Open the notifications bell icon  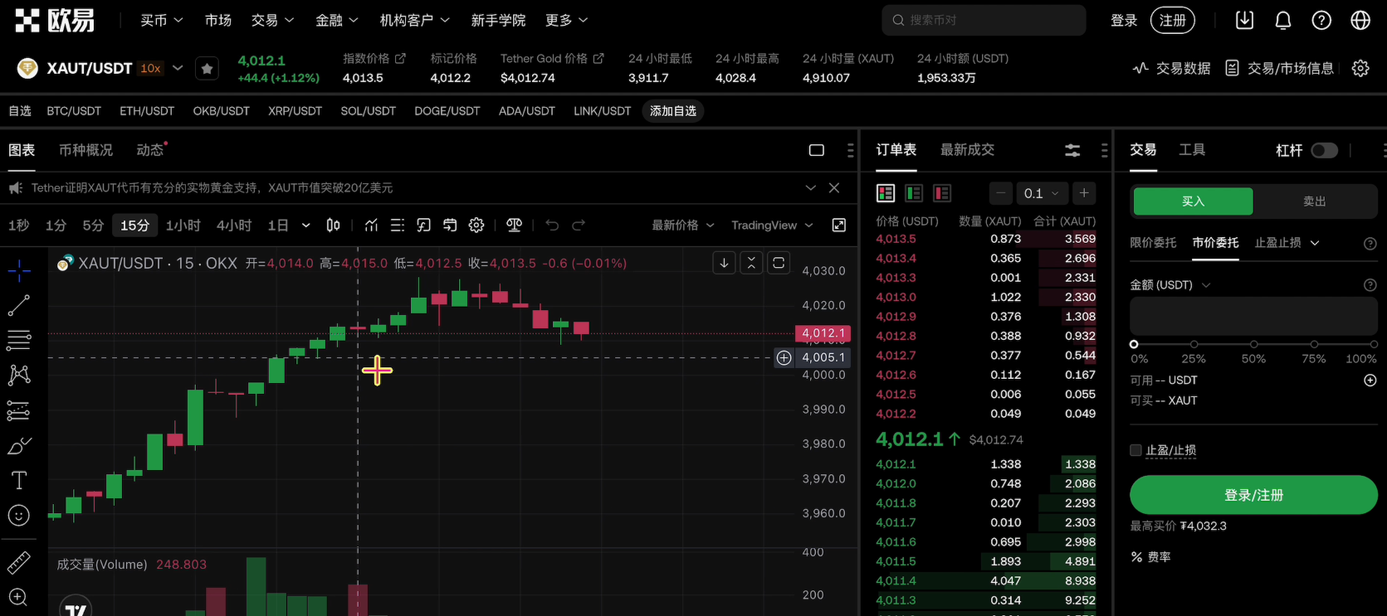tap(1282, 21)
